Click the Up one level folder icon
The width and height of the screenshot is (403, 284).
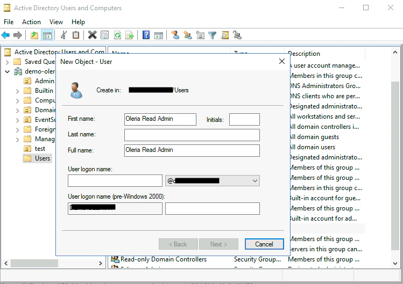click(34, 35)
